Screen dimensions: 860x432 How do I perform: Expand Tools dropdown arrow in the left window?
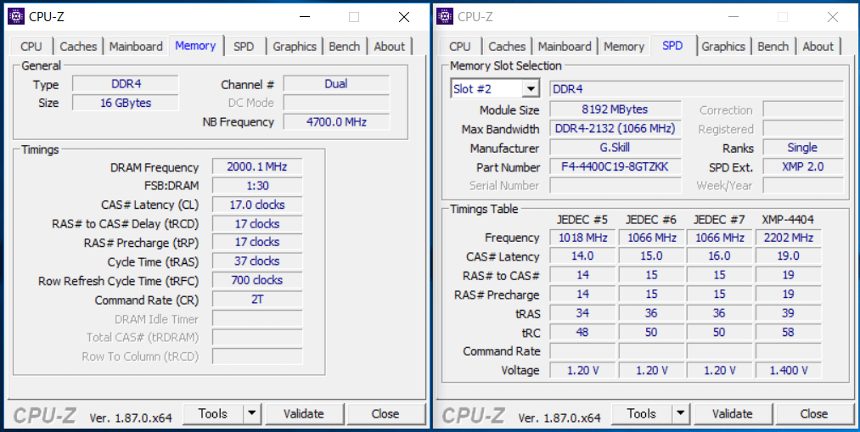pos(252,414)
